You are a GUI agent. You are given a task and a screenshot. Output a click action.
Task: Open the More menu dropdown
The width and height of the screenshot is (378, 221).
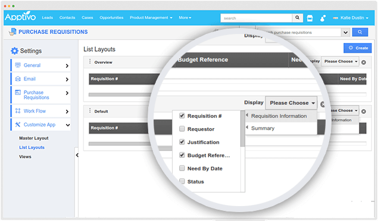(x=185, y=18)
